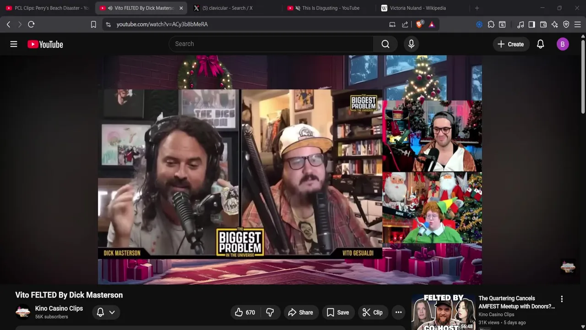Open The Quartering Cancels AMFEST Meetup title
Screen dimensions: 586x330
click(x=516, y=302)
